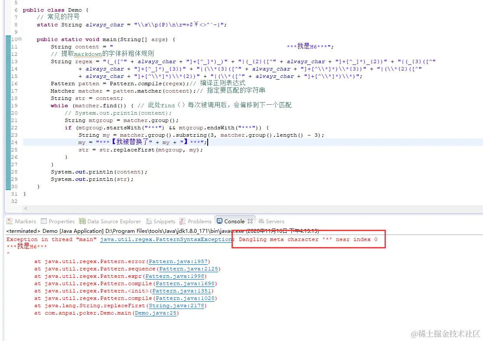Open the Servers tab
Image resolution: width=483 pixels, height=341 pixels.
(x=271, y=222)
